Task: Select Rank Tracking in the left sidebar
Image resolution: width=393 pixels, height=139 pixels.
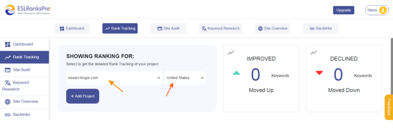Action: pos(24,57)
